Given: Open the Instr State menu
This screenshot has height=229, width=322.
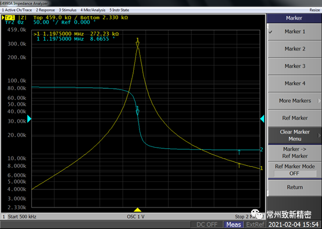Looking at the screenshot, I should pyautogui.click(x=119, y=10).
